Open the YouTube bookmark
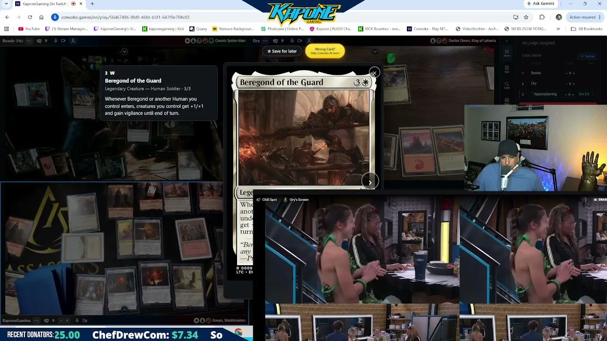The height and width of the screenshot is (341, 607). pyautogui.click(x=29, y=29)
